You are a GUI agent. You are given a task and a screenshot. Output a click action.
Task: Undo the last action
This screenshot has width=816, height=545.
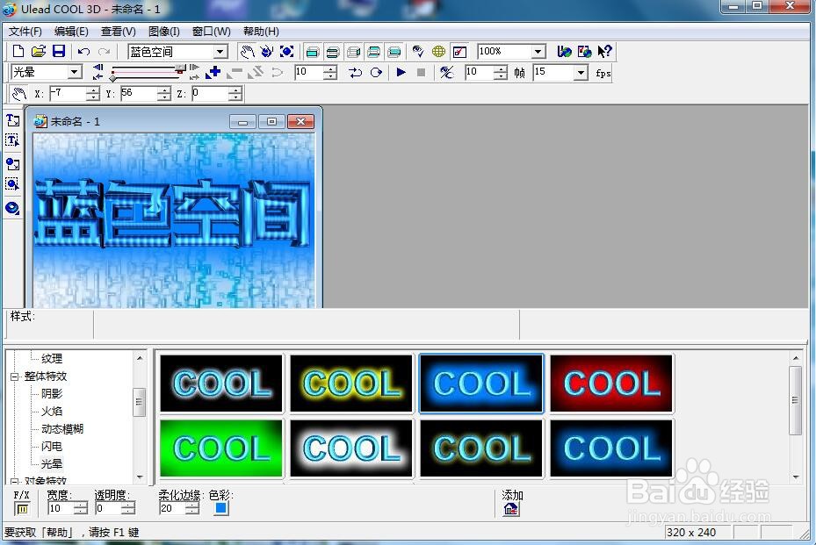(83, 52)
